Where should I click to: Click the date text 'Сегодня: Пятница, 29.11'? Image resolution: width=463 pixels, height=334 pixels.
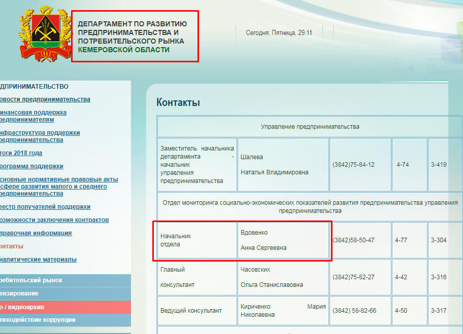[279, 33]
